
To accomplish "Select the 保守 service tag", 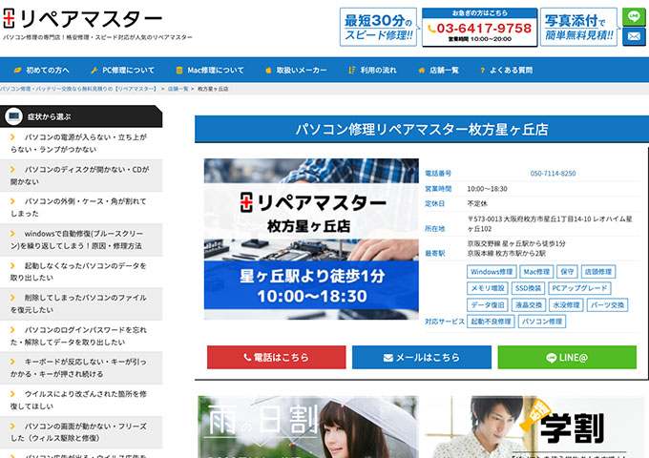I will [567, 272].
